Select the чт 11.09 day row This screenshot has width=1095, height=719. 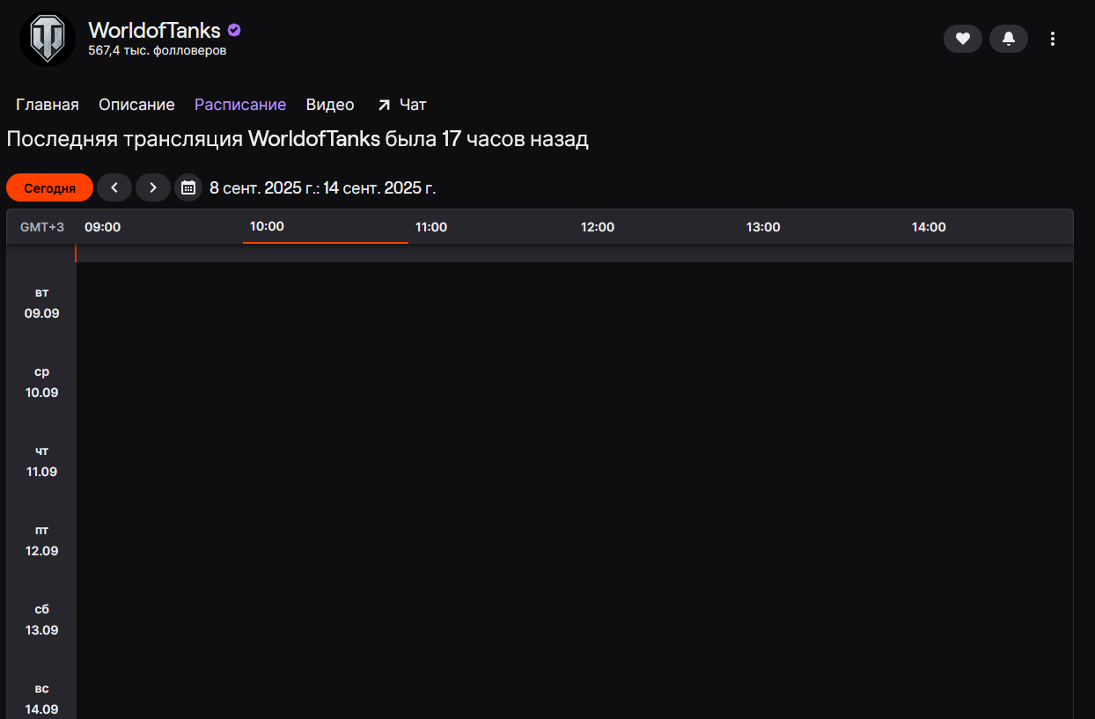[x=41, y=461]
